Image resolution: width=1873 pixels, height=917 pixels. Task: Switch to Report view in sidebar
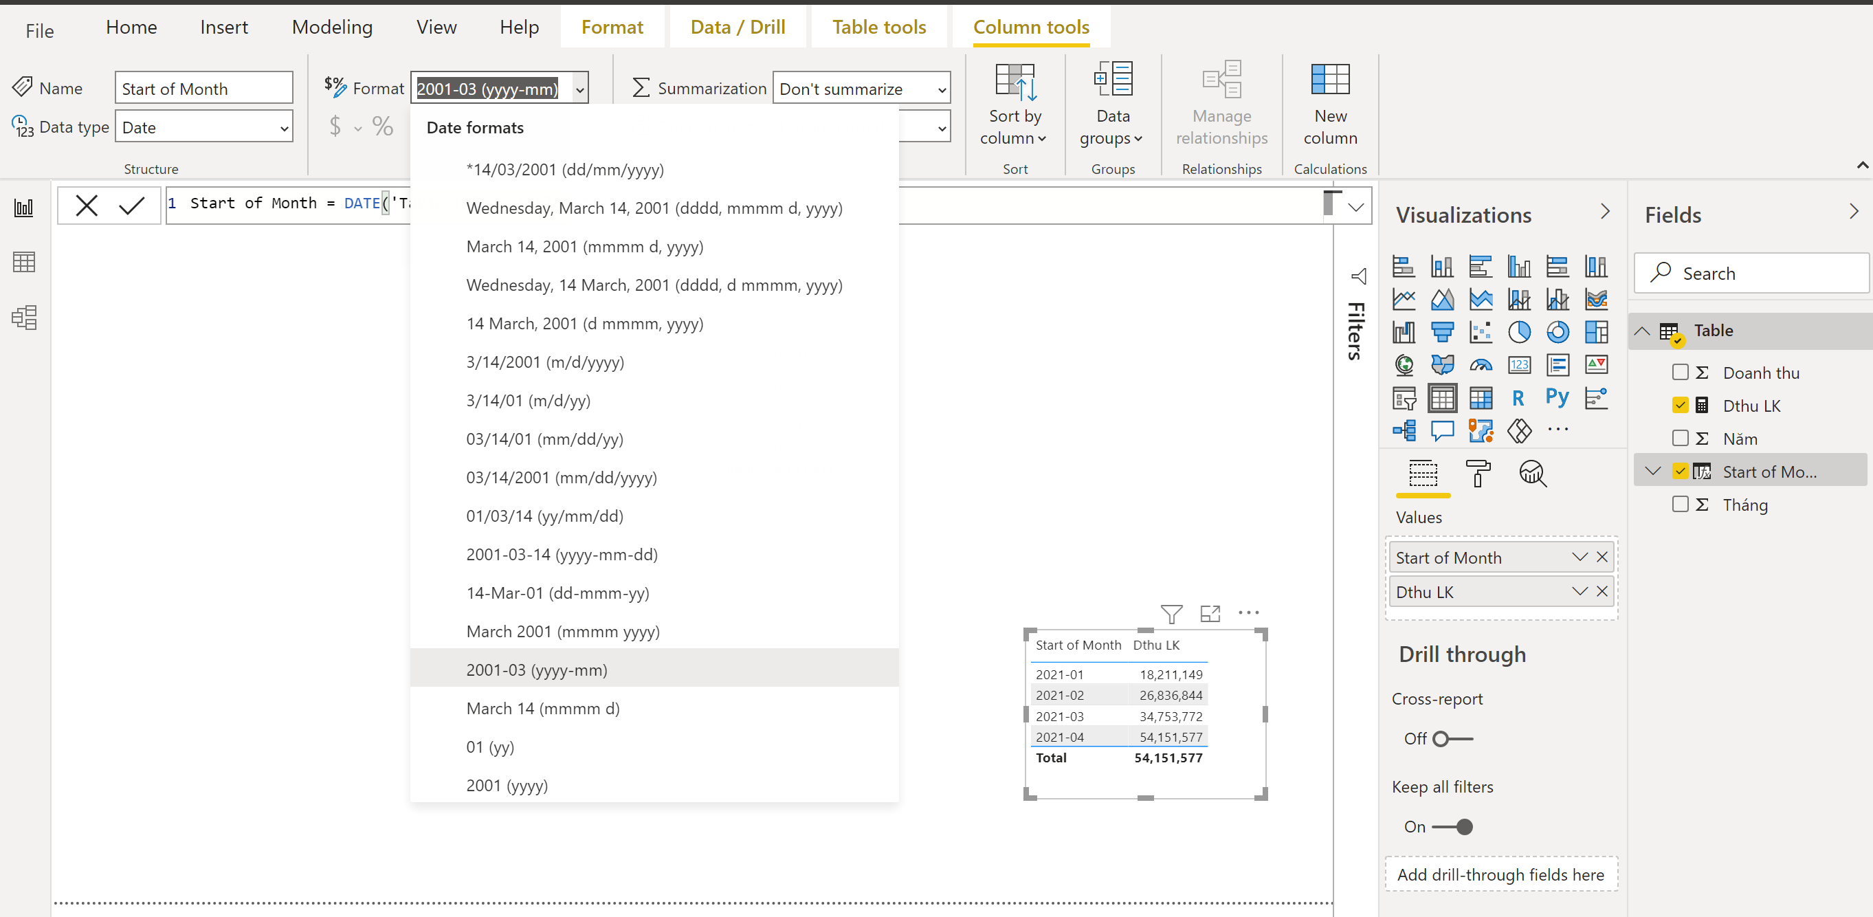click(23, 208)
